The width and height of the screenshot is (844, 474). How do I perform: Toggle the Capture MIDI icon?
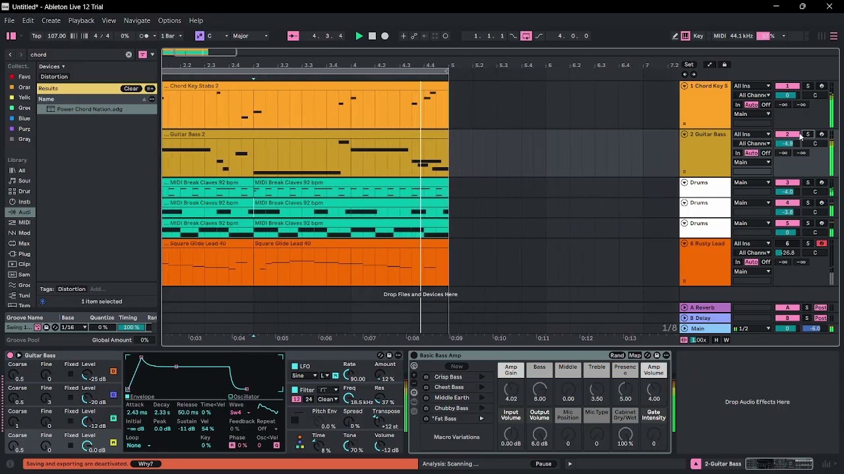(x=435, y=36)
